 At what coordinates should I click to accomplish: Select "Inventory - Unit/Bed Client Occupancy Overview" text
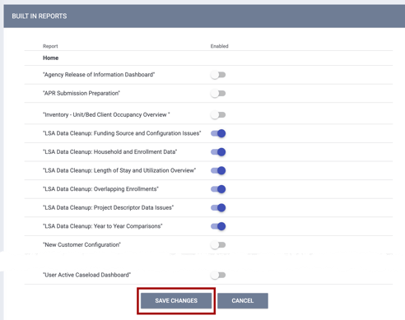106,114
